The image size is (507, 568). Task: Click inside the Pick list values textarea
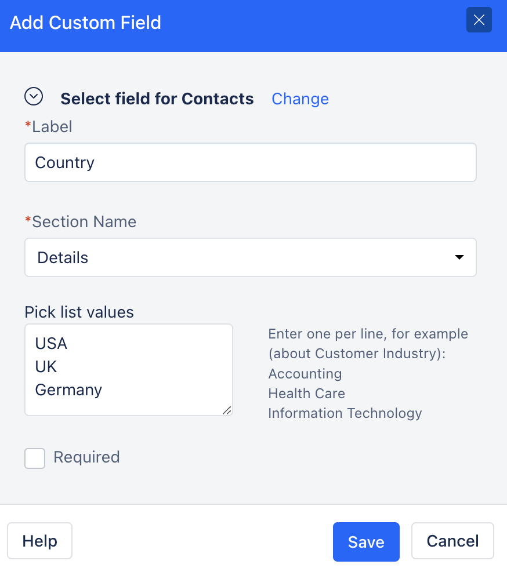tap(128, 370)
